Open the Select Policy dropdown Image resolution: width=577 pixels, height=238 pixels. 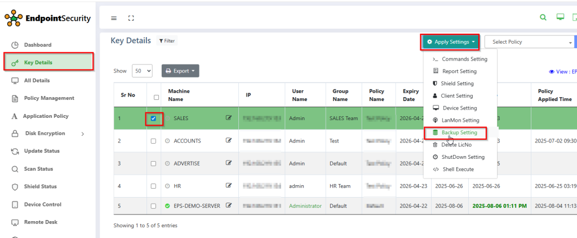529,42
